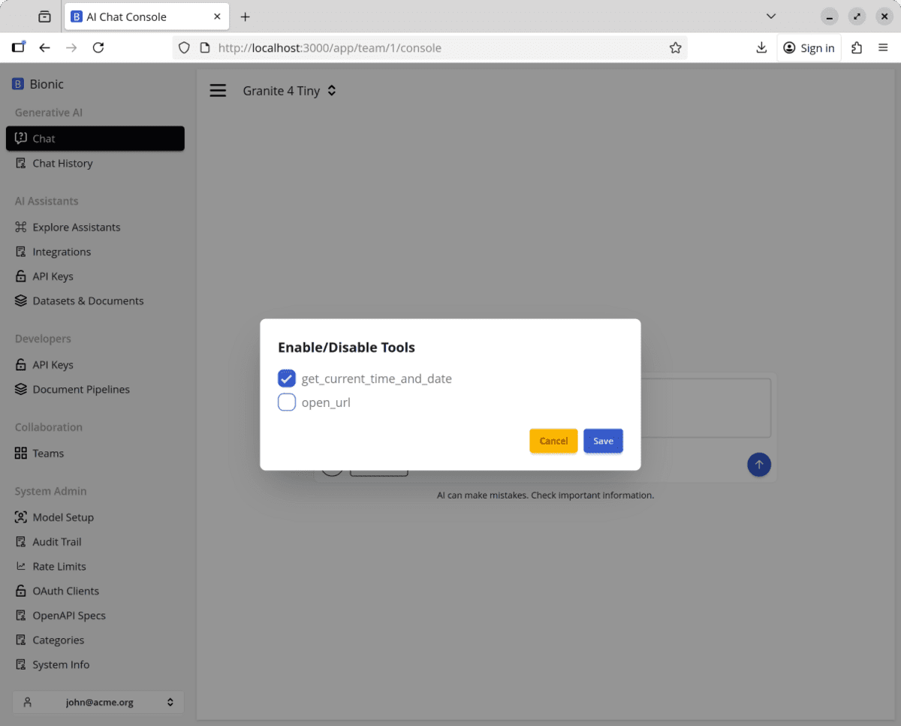Enable the open_url tool checkbox
The image size is (901, 726).
287,402
